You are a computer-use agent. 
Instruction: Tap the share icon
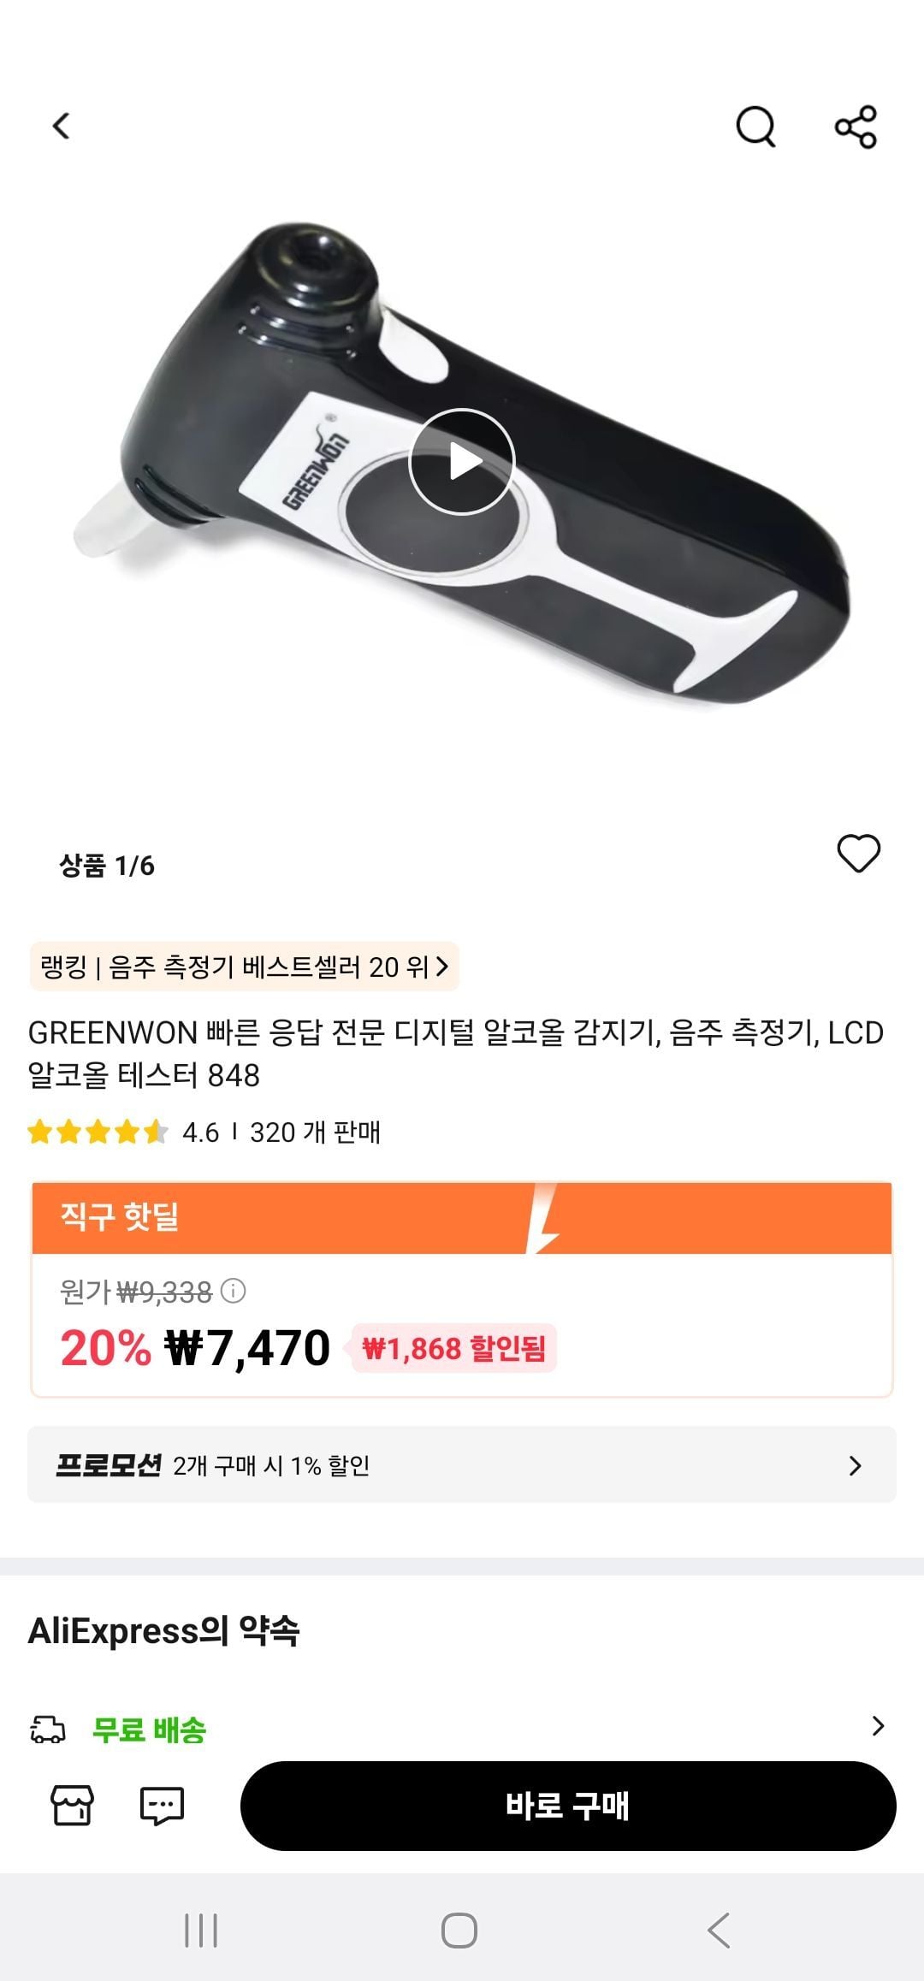[856, 127]
